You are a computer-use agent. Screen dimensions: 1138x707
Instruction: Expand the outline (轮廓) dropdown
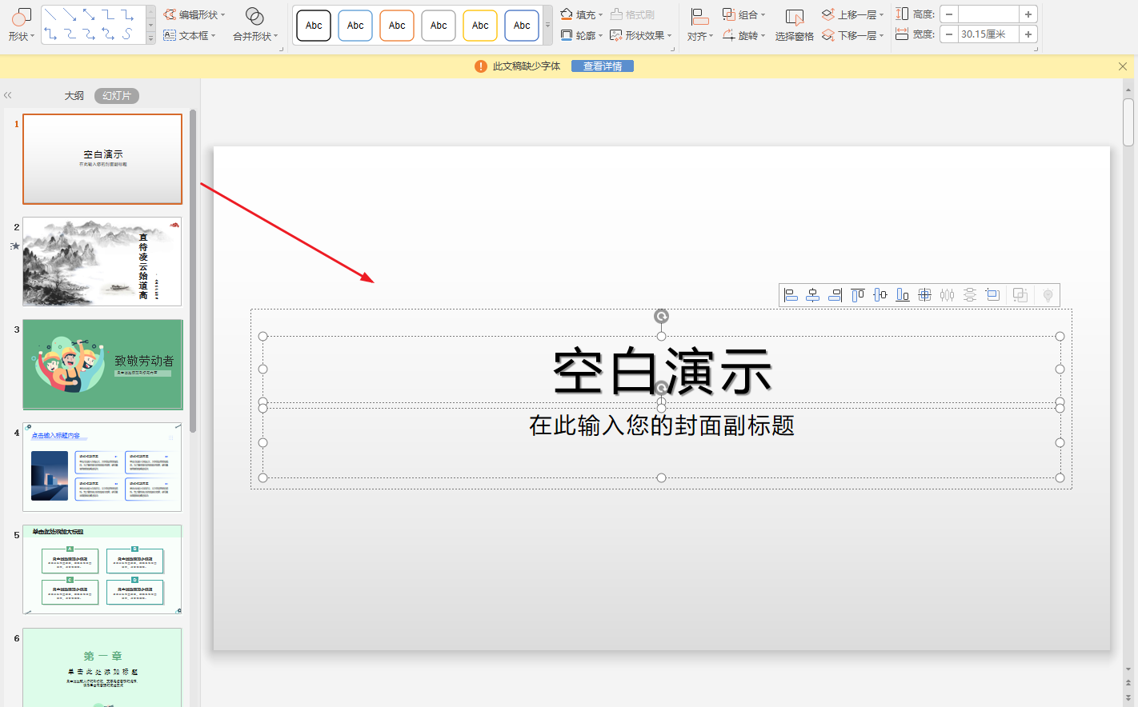point(581,35)
